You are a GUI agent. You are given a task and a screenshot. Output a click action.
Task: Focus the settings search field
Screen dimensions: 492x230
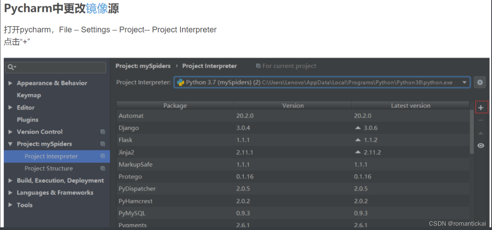(56, 67)
